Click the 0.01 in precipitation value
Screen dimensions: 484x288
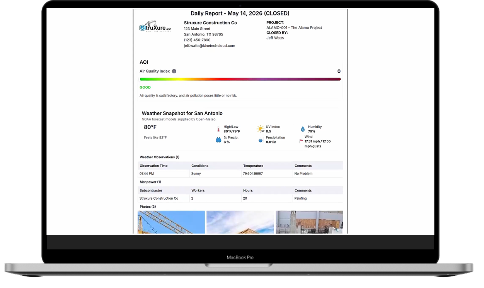(271, 142)
